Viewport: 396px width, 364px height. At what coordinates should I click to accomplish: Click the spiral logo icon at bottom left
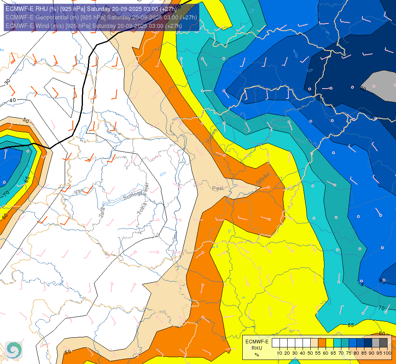pos(14,350)
